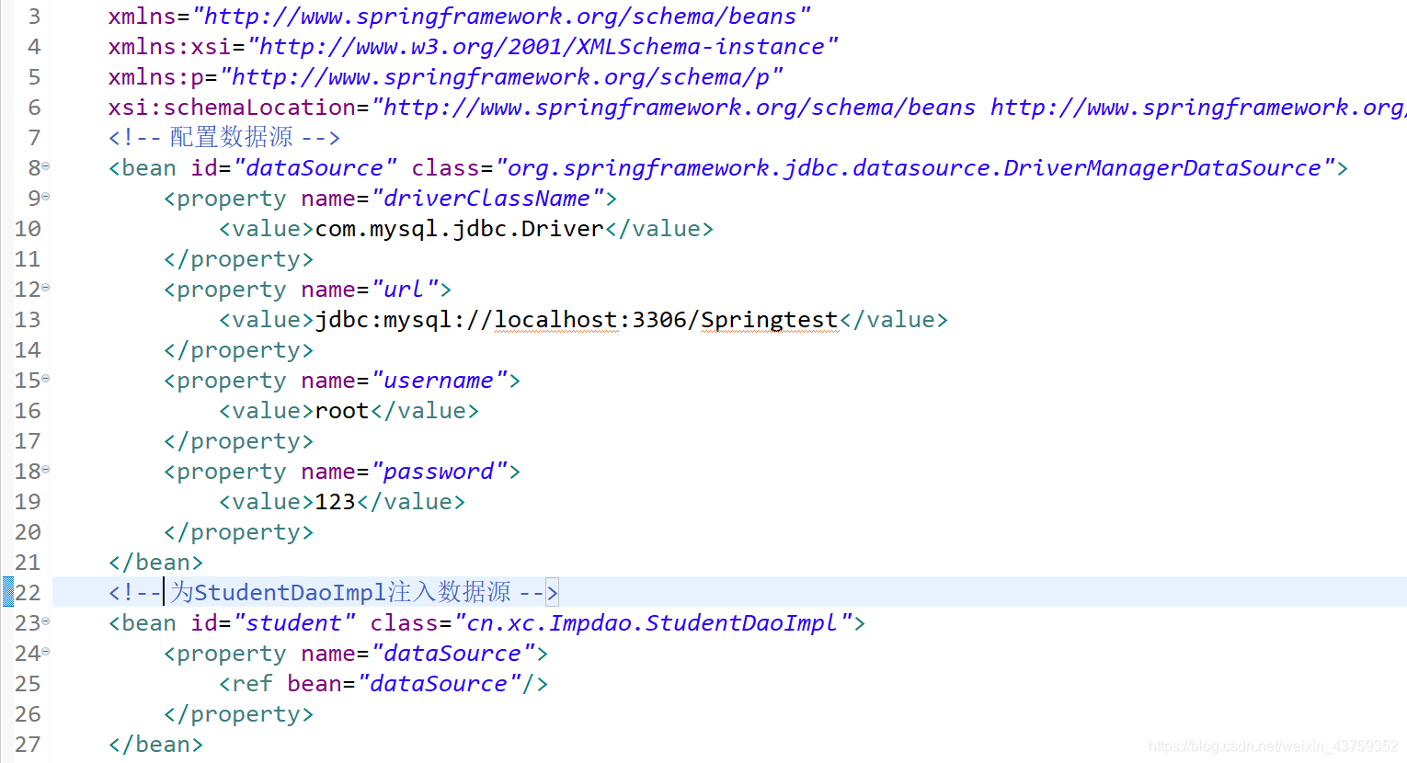Click the xmlns:xsi XMLSchema-instance URL
The height and width of the screenshot is (763, 1407).
[x=543, y=46]
